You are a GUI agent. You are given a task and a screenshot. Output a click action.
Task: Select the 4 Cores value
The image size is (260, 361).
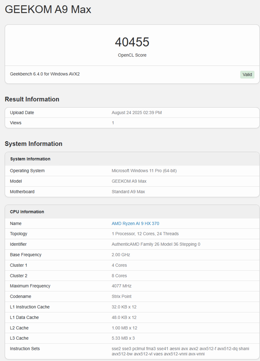[x=119, y=265]
